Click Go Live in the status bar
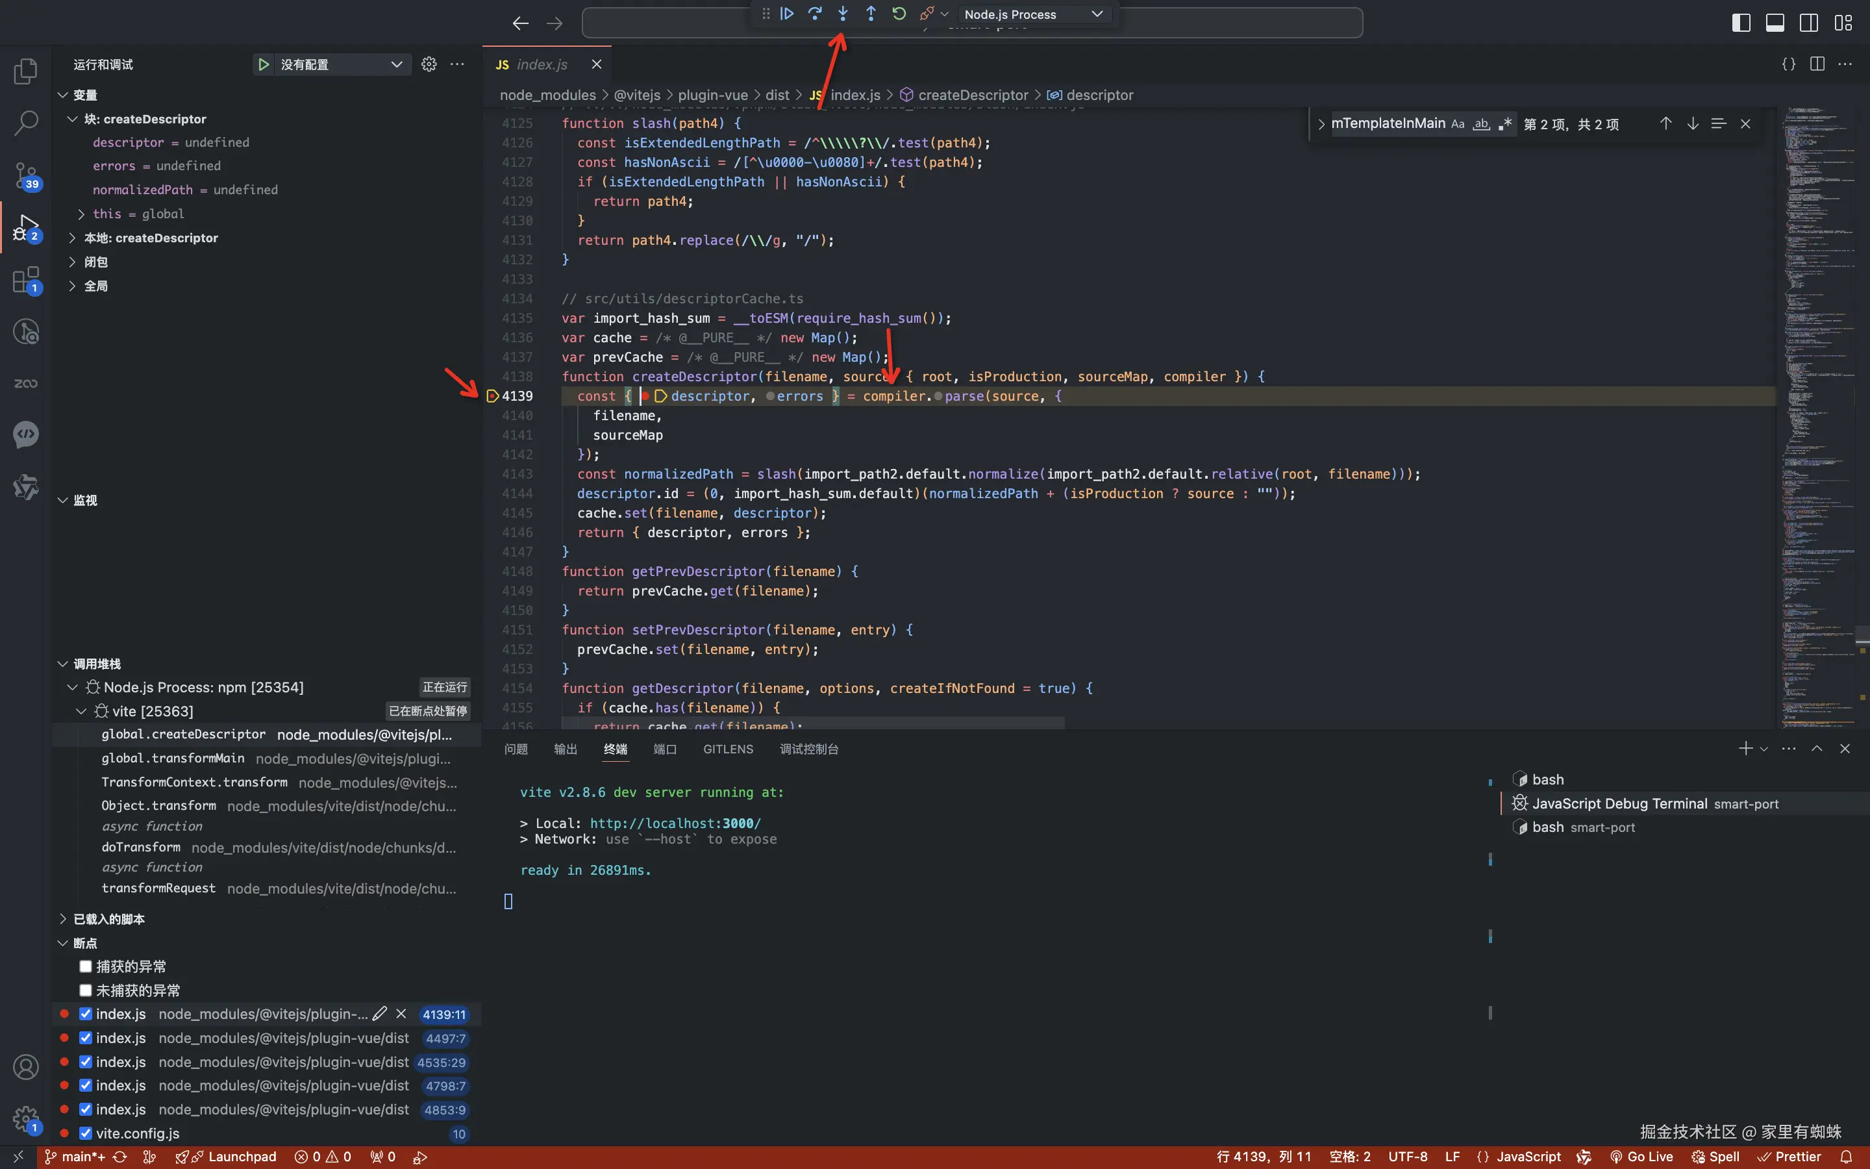The image size is (1870, 1169). pos(1641,1157)
